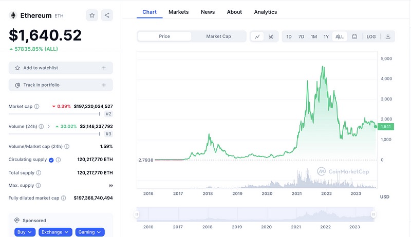Download chart data with download icon
Screen dimensions: 411x237
pyautogui.click(x=388, y=36)
